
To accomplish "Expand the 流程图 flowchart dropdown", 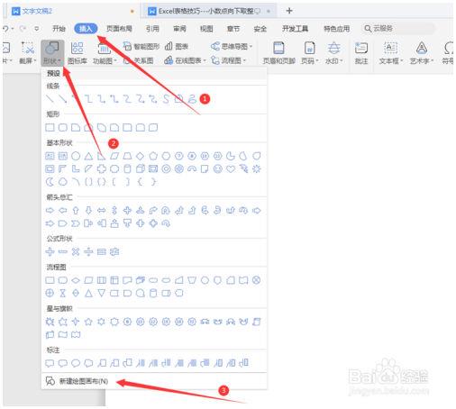I will click(x=229, y=60).
